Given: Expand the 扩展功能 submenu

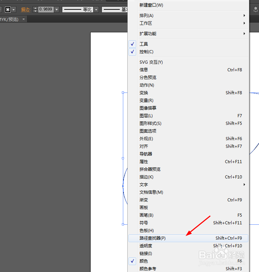Looking at the screenshot, I should (189, 34).
